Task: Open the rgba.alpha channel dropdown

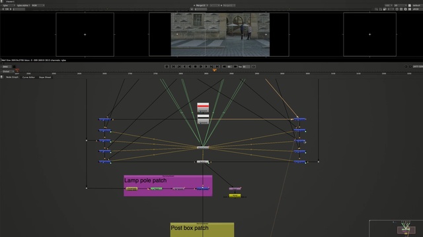Action: click(23, 5)
